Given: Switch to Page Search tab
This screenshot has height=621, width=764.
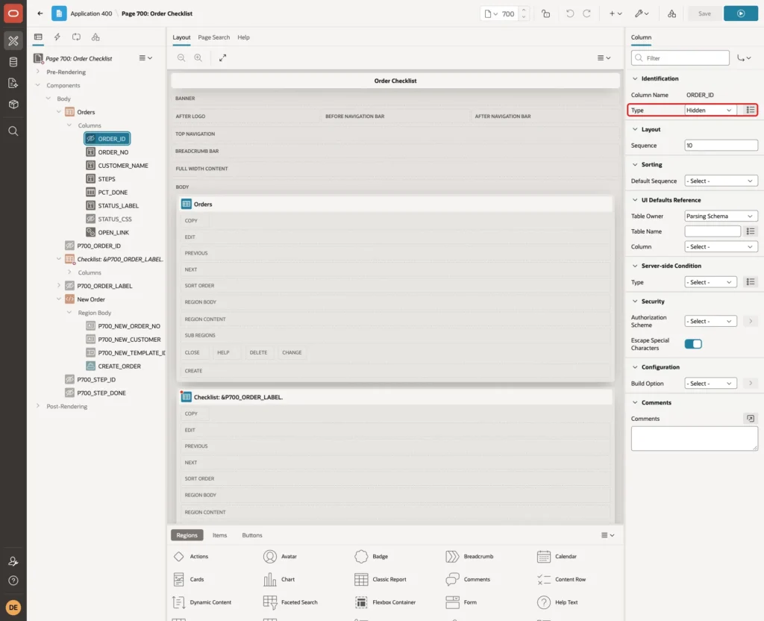Looking at the screenshot, I should pyautogui.click(x=213, y=37).
